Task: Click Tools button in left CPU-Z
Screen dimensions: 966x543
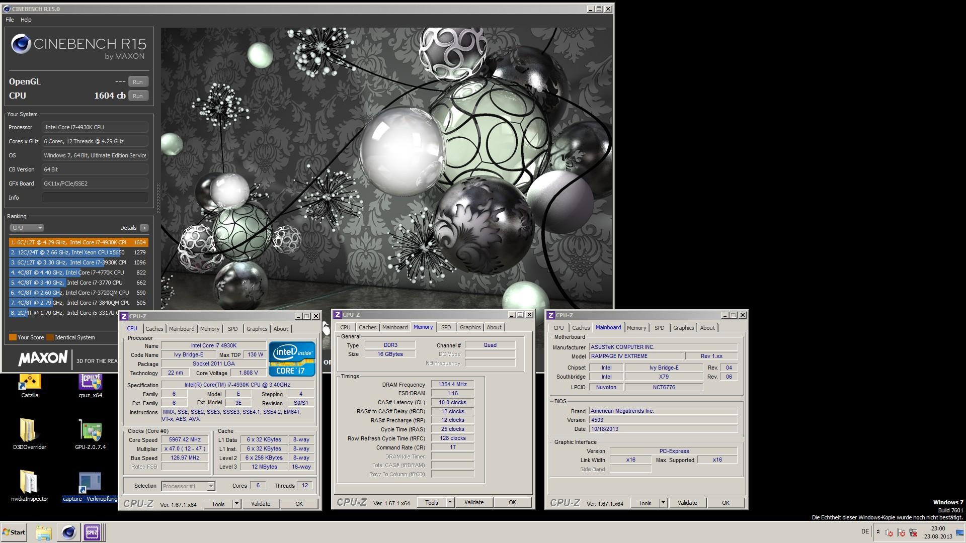Action: coord(218,504)
